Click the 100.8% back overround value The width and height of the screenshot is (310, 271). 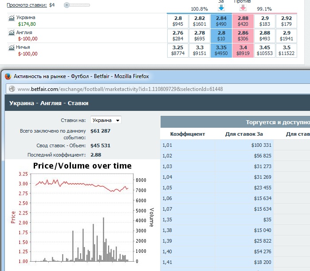click(199, 9)
